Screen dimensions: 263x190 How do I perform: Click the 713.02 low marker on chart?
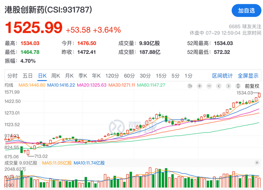(41, 156)
